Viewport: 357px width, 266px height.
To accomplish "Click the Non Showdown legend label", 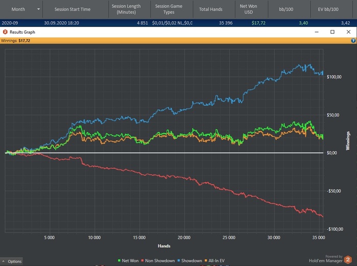I will (160, 260).
